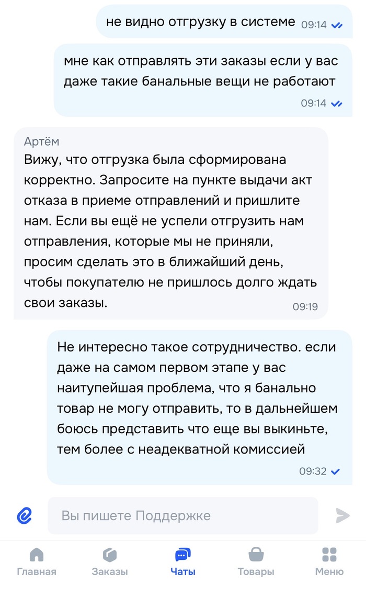
Task: Tap Артём's support reply message
Action: click(170, 230)
